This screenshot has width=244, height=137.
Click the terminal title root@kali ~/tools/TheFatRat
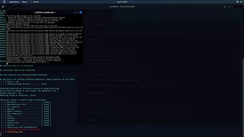click(x=122, y=6)
